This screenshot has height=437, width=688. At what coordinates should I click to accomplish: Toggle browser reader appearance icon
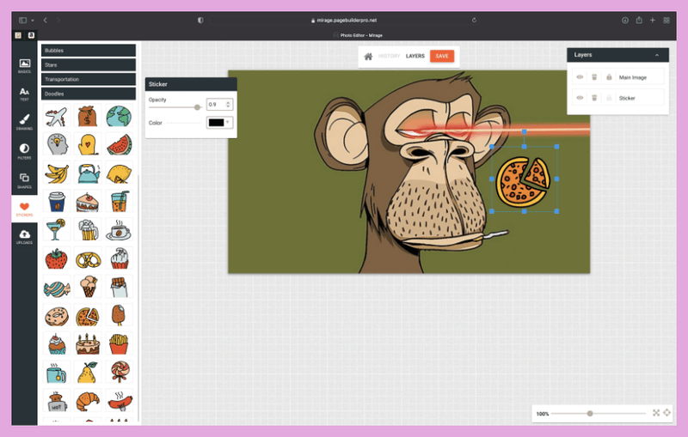coord(200,20)
